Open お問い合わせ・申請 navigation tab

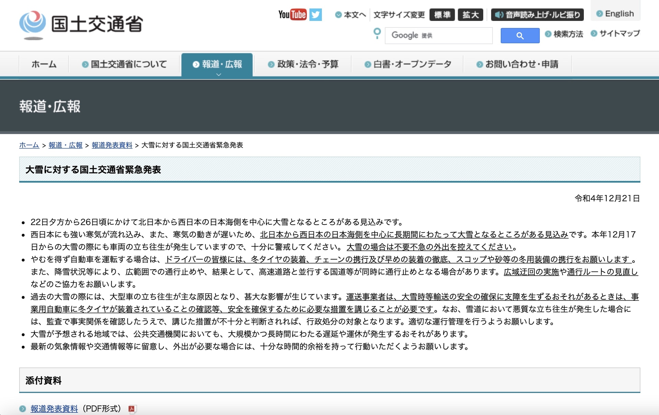tap(517, 64)
